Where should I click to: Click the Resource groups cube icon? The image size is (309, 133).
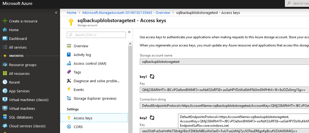[5, 65]
